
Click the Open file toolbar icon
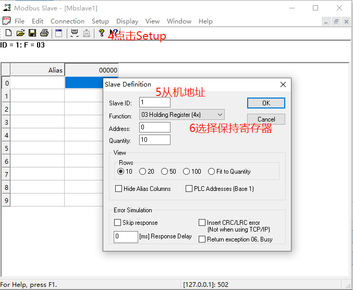(x=20, y=33)
